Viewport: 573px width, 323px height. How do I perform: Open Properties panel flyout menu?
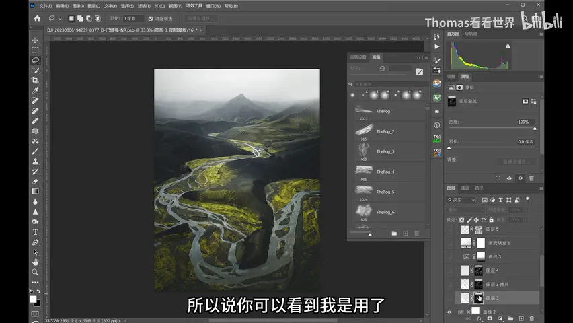[541, 77]
